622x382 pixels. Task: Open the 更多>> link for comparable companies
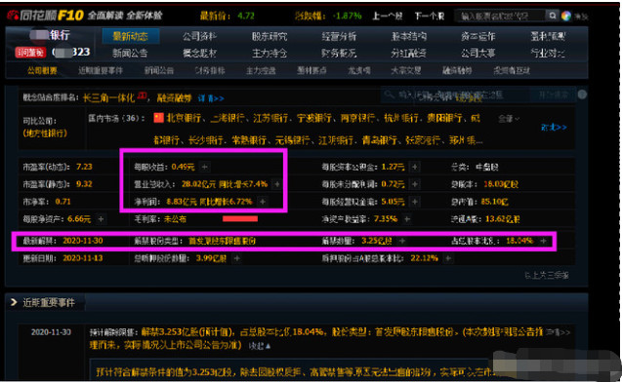tap(554, 127)
